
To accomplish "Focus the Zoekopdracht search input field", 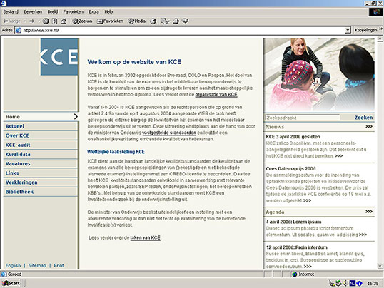I will [303, 118].
